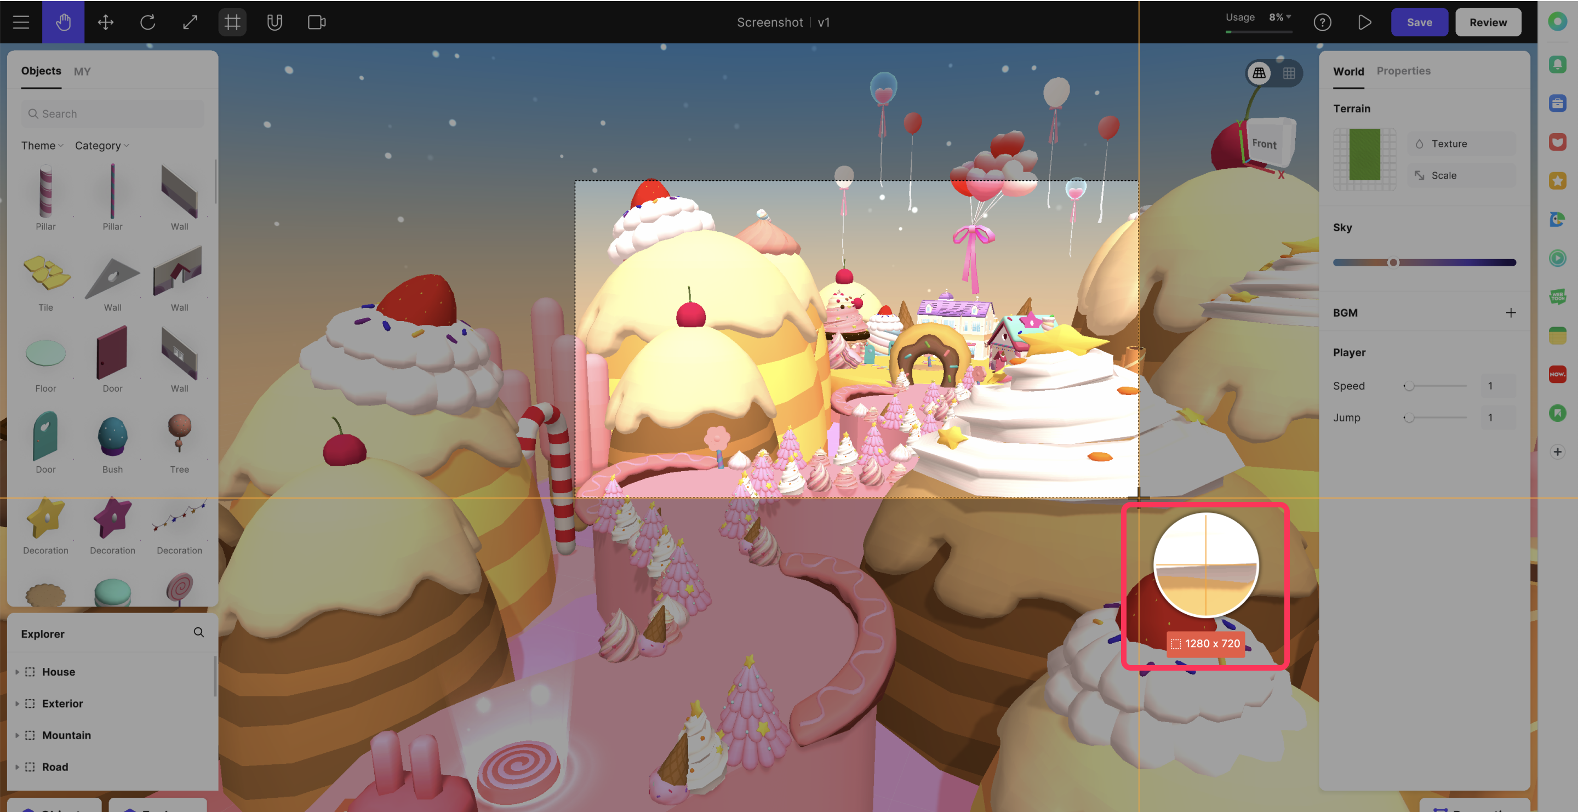Select the move tool
This screenshot has height=812, width=1578.
point(105,22)
